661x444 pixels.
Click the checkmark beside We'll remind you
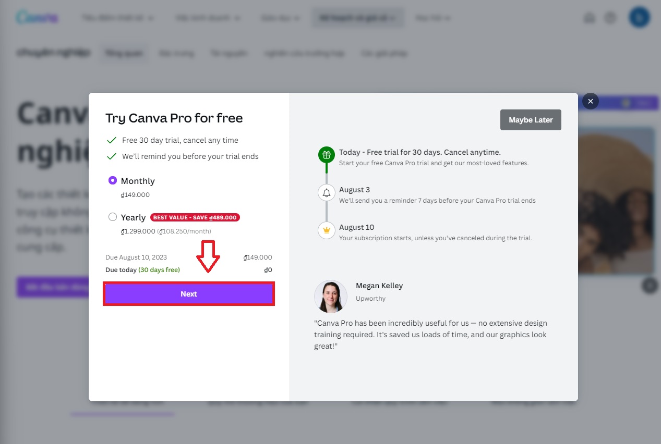pos(111,156)
